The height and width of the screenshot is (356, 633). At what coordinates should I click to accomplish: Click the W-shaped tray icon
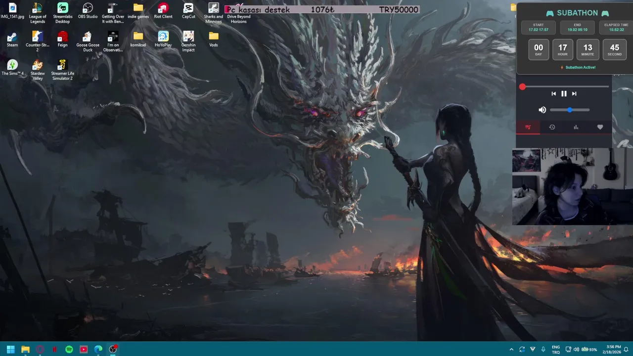[533, 349]
